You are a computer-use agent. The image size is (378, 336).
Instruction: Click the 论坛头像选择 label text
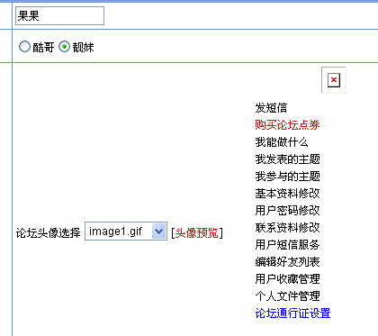tap(49, 232)
